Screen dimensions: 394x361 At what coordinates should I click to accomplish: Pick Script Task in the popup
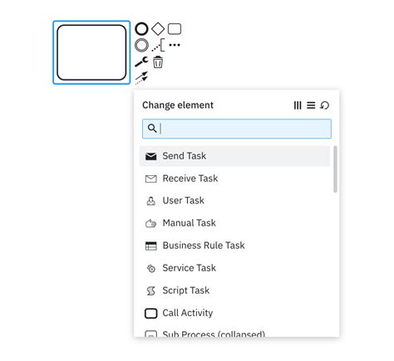pos(234,290)
